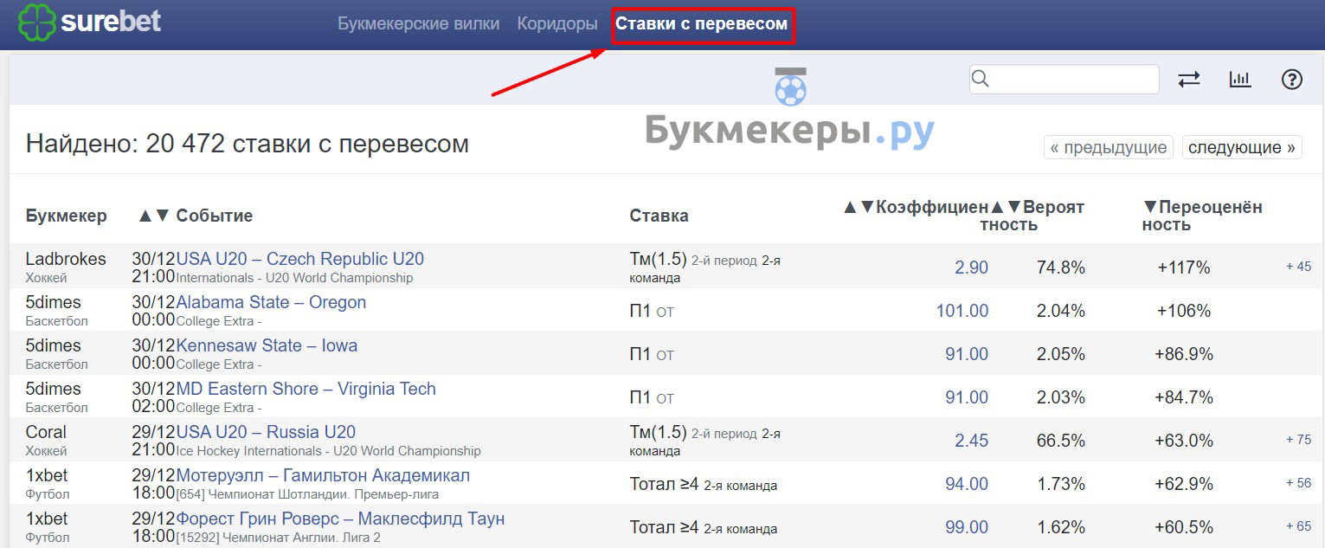1325x548 pixels.
Task: Select Ставки с перевесом tab
Action: (702, 23)
